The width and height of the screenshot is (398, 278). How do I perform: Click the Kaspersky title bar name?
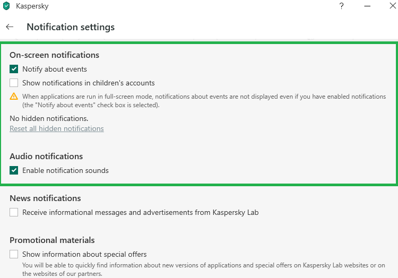click(x=32, y=6)
